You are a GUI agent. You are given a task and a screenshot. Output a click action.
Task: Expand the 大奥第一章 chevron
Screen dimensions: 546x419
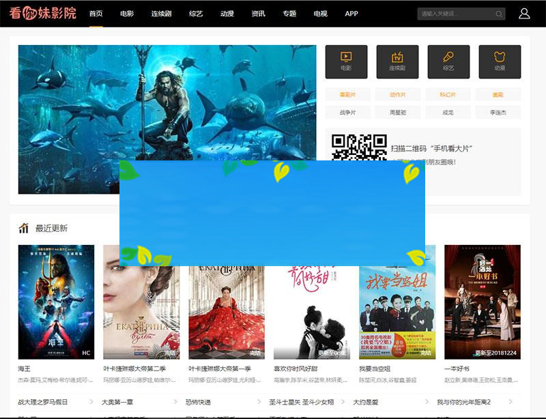pos(174,402)
